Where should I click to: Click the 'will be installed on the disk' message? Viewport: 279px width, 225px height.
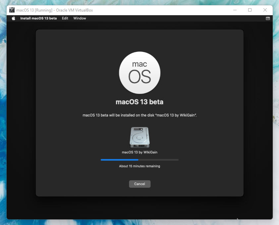pos(139,115)
